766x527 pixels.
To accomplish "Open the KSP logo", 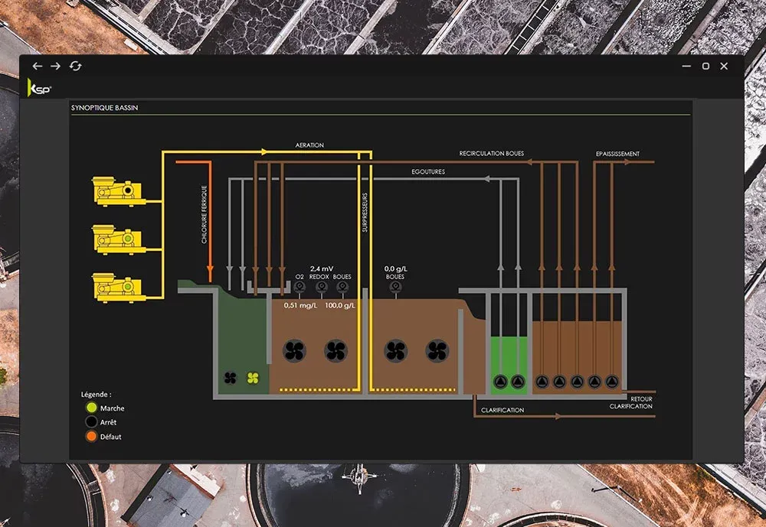I will (34, 86).
